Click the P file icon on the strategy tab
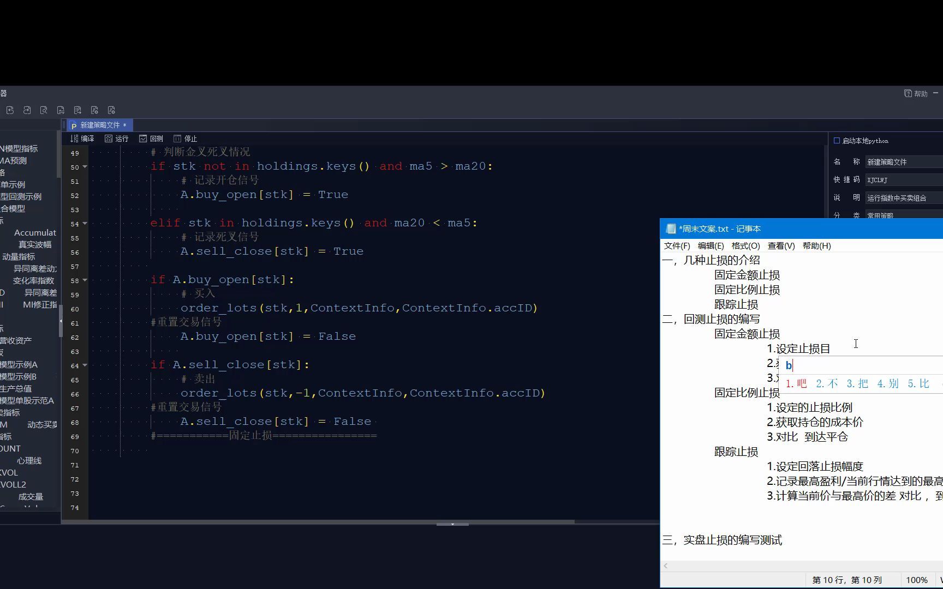 [x=74, y=125]
